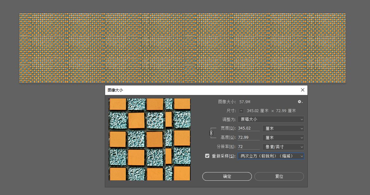Click the 复位 reset button

279,176
